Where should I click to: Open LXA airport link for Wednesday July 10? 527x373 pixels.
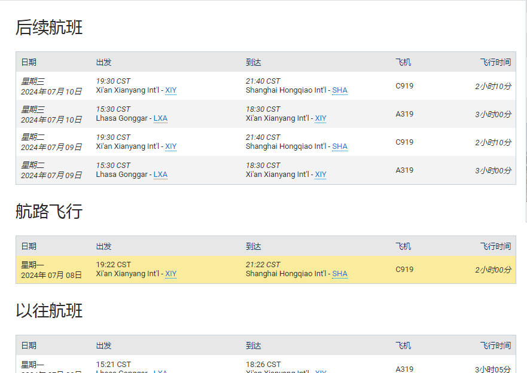160,118
